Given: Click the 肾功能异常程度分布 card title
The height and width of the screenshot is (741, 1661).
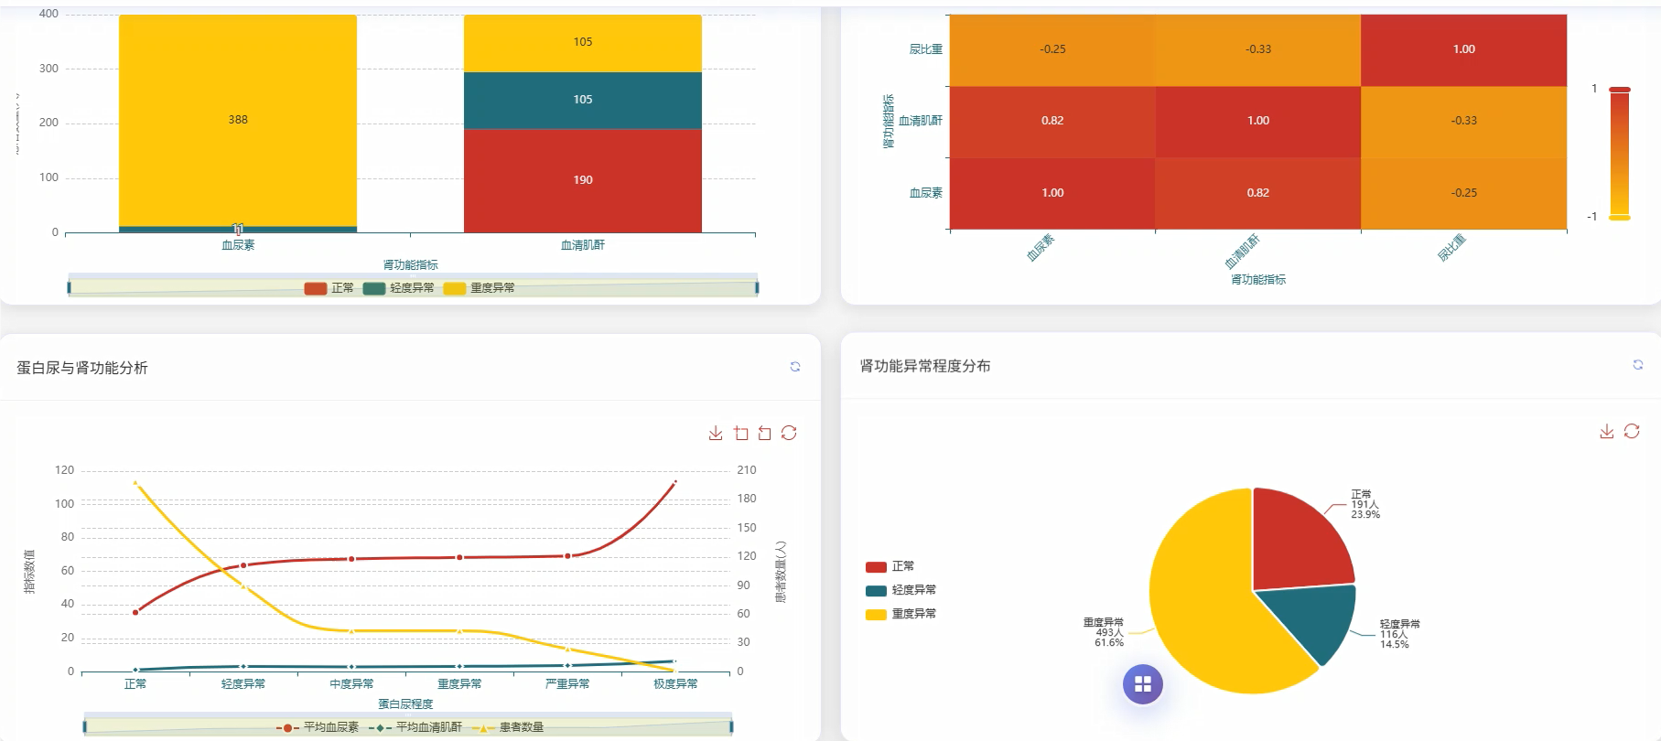Looking at the screenshot, I should tap(925, 366).
